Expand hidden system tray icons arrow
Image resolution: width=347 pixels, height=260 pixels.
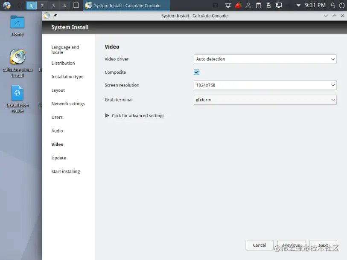pos(298,5)
